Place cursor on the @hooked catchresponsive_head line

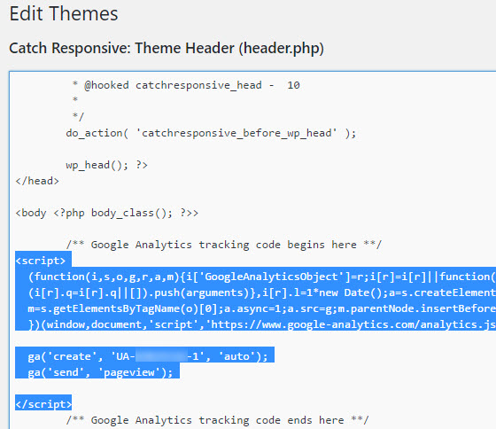(186, 85)
